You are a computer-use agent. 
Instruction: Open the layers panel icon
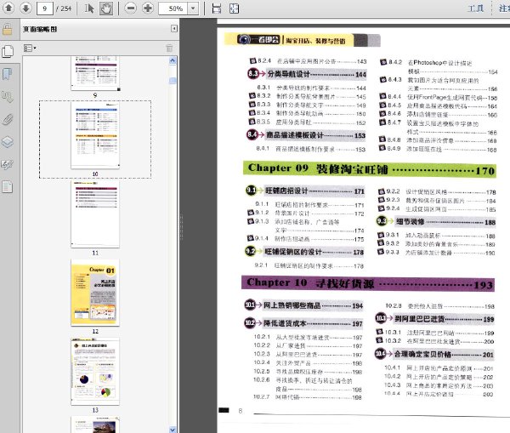point(8,142)
